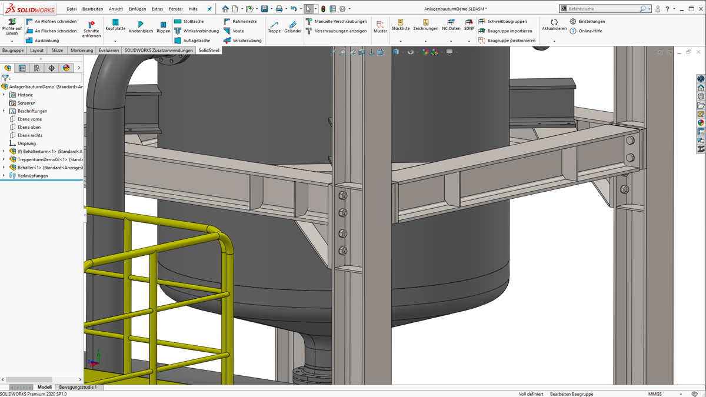Open Einstellungen settings

point(591,21)
